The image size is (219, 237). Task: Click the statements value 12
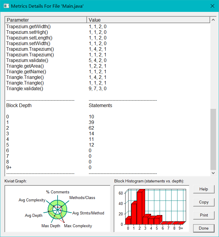[x=91, y=145]
